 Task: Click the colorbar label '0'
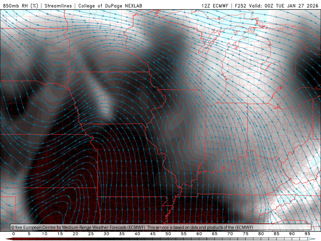click(x=14, y=234)
